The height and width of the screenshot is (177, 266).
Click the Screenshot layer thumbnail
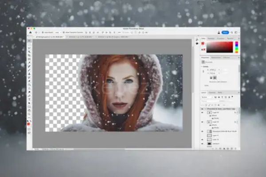pos(210,131)
